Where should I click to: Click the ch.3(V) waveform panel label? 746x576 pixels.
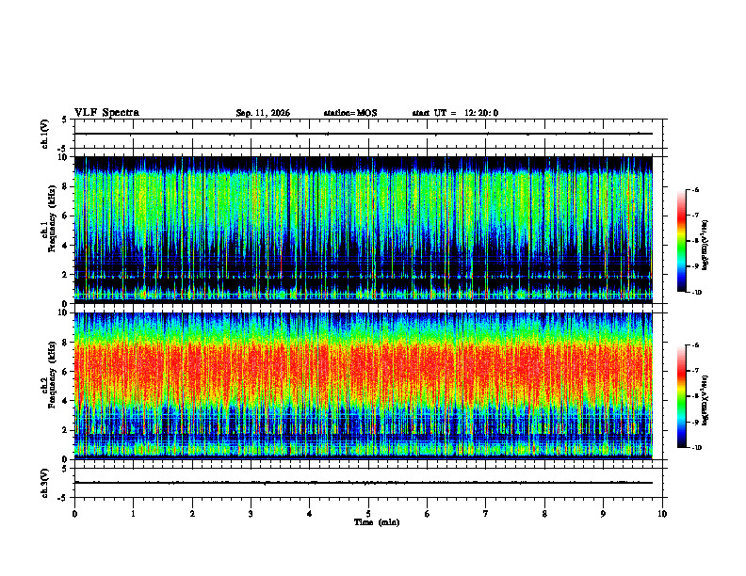coord(44,483)
